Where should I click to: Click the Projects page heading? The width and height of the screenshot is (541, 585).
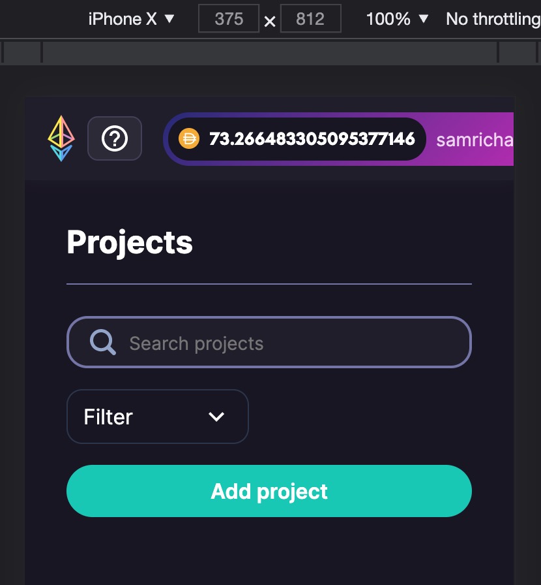point(129,242)
